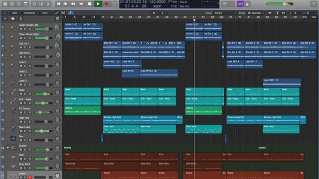Click the Rev track waveform icon
The width and height of the screenshot is (319, 179).
(13, 139)
